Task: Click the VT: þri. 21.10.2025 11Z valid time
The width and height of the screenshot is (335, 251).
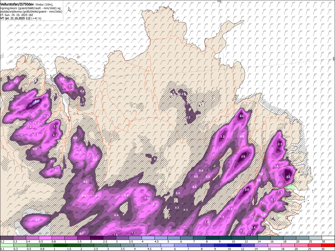Action: (x=15, y=18)
